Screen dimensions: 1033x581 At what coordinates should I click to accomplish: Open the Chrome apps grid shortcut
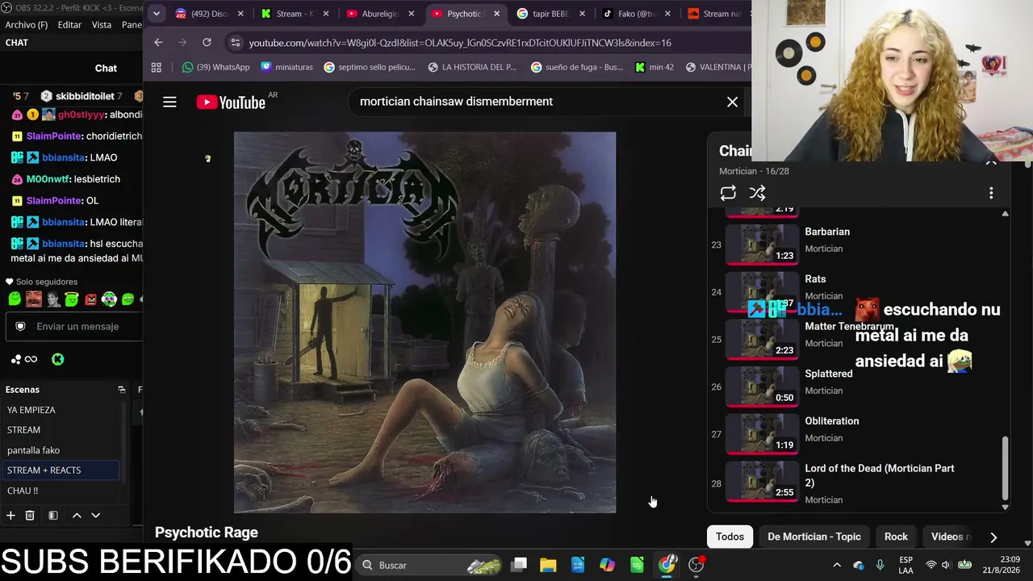[157, 67]
